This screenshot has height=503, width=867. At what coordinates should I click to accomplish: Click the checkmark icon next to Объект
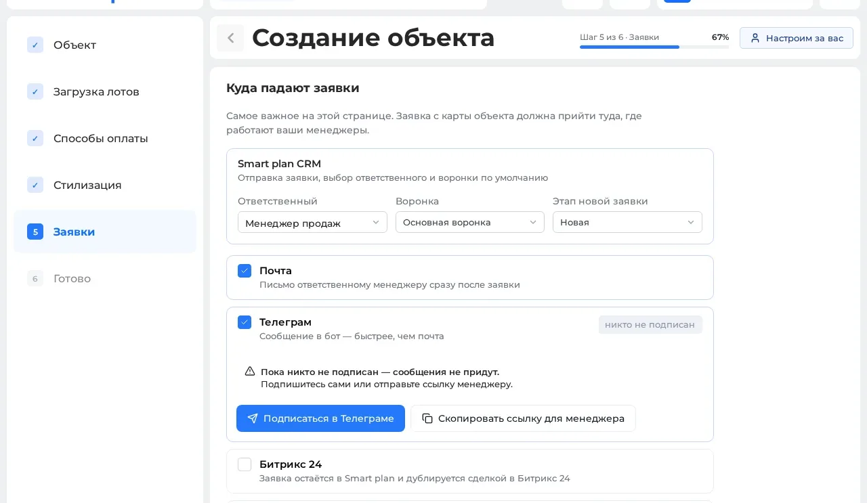click(35, 45)
